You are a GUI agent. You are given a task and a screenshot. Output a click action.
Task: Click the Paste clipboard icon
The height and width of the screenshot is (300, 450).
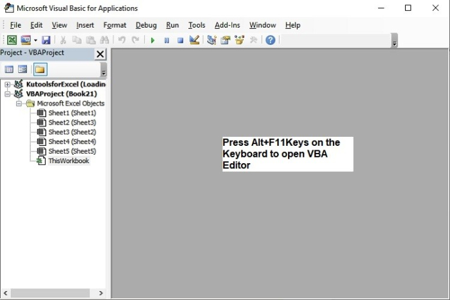pos(91,40)
